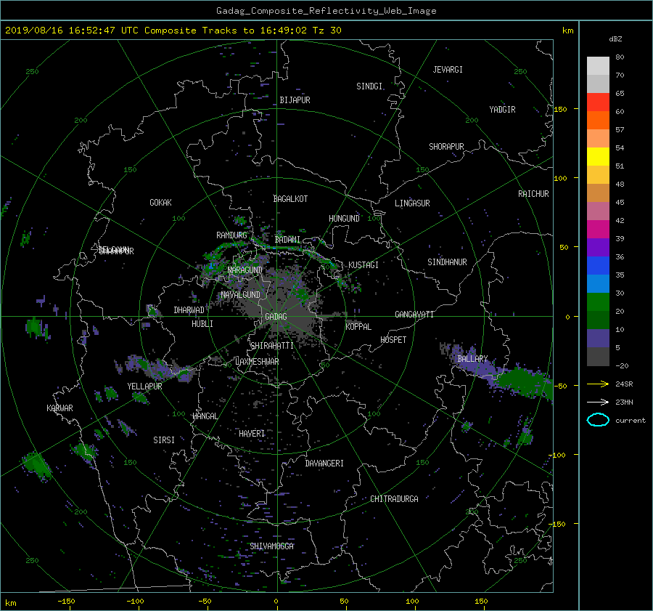Viewport: 653px width, 611px height.
Task: Click the KARWAR city label
Action: tap(59, 408)
